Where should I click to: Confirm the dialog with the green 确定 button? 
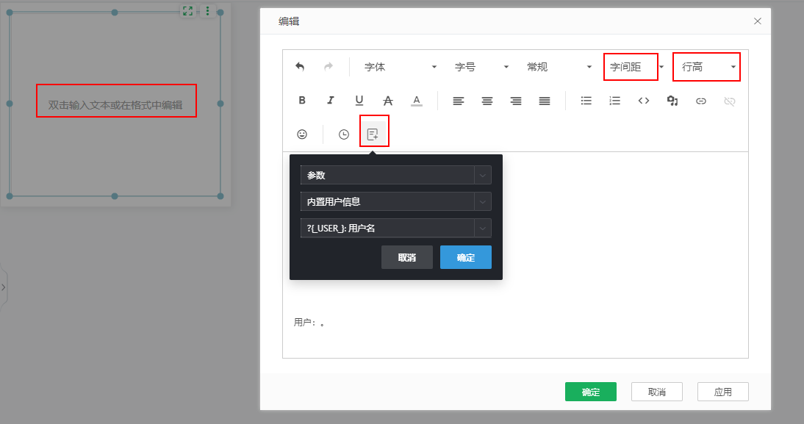point(590,392)
